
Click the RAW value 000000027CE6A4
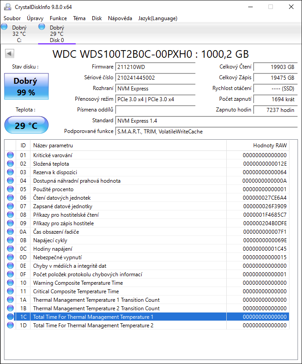(265, 198)
